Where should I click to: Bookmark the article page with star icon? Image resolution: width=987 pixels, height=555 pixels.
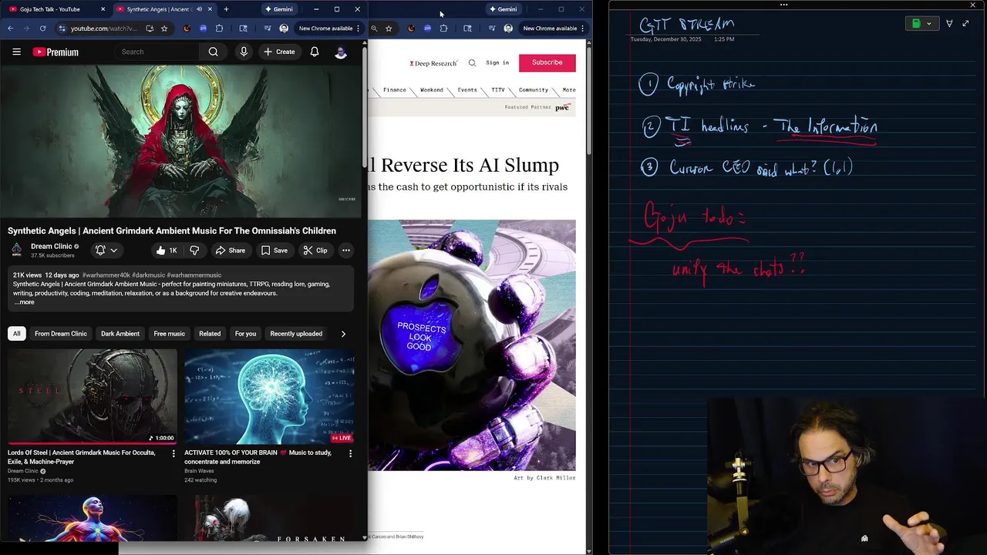pyautogui.click(x=389, y=29)
